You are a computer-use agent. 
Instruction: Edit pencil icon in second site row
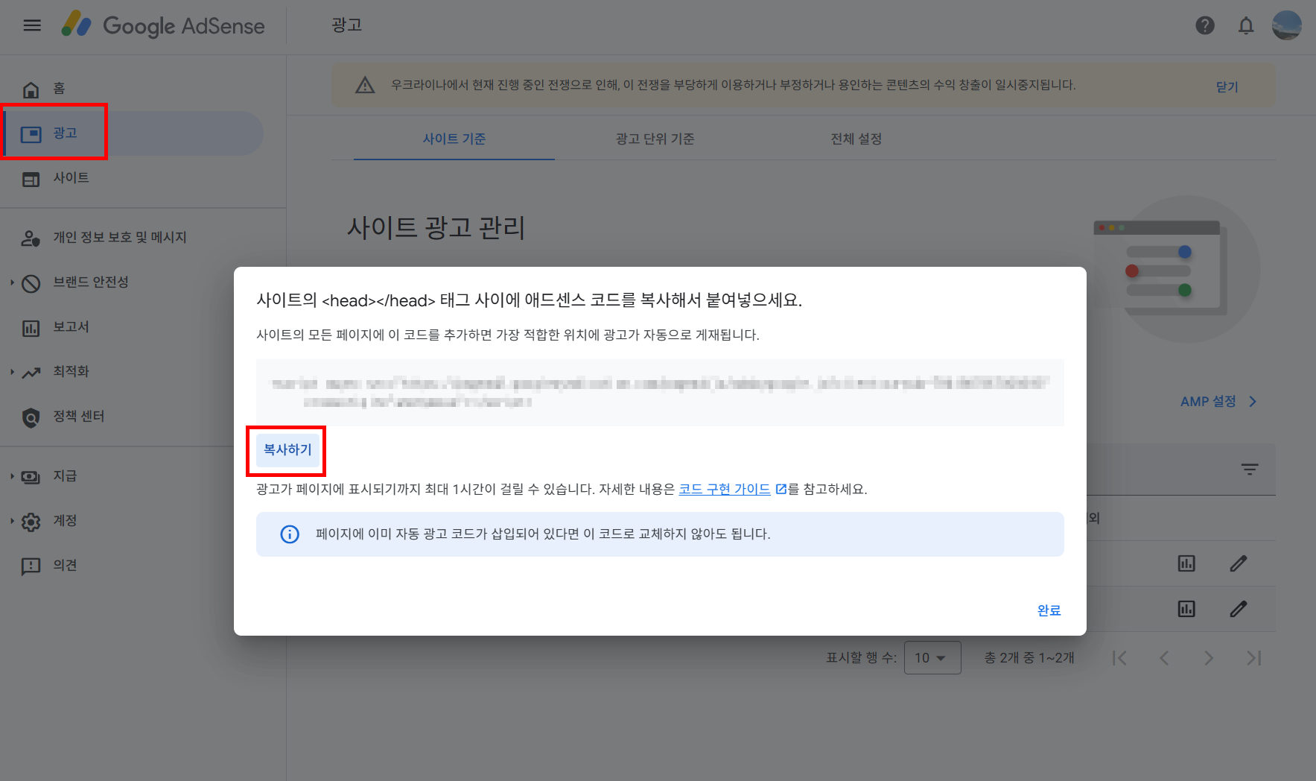1239,609
